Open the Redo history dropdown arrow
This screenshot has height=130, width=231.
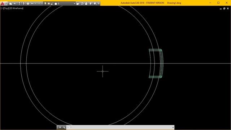(x=42, y=4)
